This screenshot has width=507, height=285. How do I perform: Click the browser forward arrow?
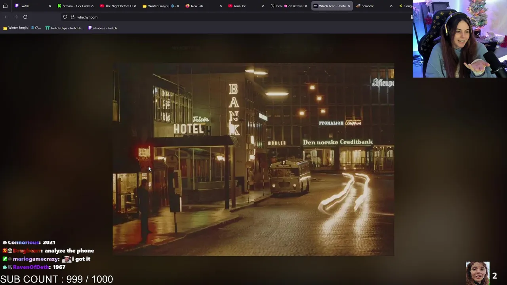pyautogui.click(x=16, y=17)
